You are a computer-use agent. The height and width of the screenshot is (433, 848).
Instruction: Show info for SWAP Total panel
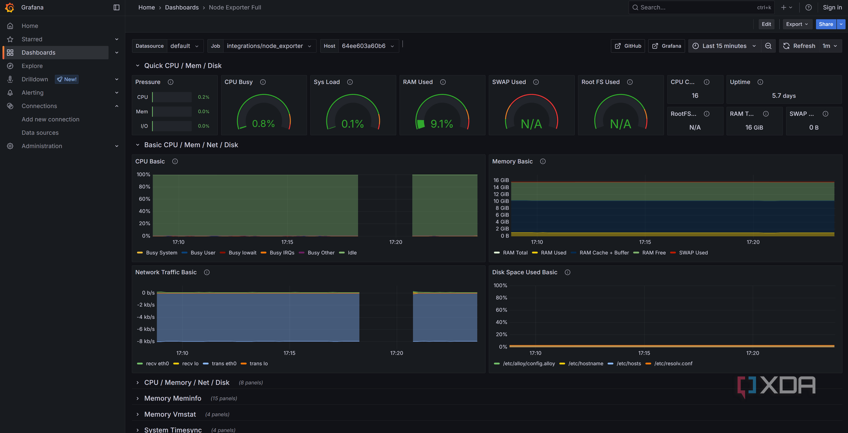(825, 114)
